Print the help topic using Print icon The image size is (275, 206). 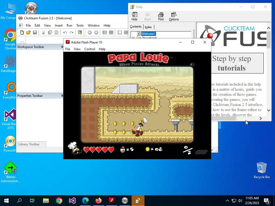pos(161,17)
